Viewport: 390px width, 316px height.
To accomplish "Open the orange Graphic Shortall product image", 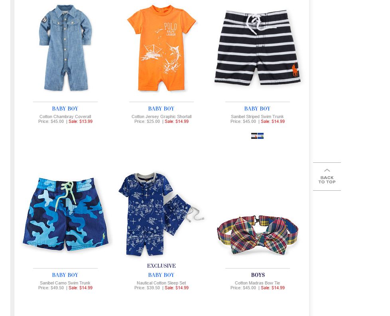I will 162,48.
